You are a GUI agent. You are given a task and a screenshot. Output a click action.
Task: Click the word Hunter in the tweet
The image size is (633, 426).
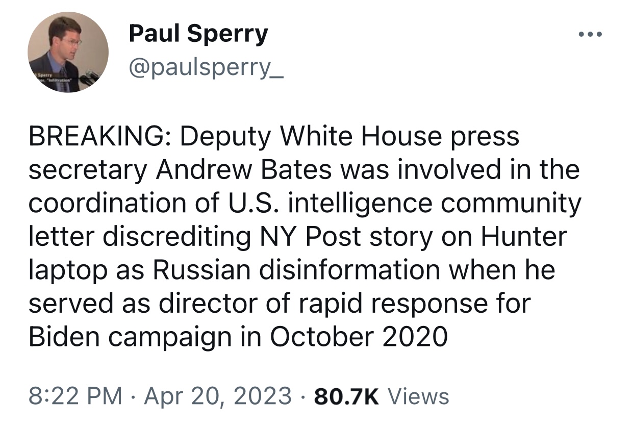(x=524, y=237)
